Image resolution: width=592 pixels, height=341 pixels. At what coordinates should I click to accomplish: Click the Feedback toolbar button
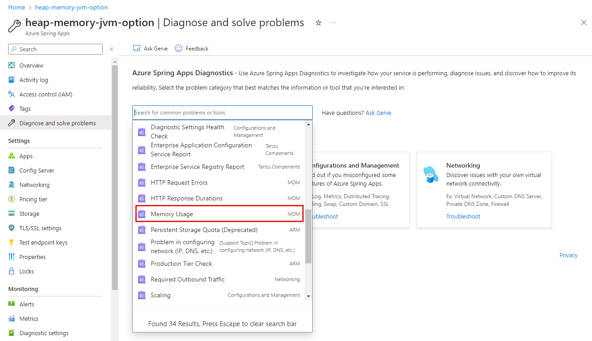[192, 48]
